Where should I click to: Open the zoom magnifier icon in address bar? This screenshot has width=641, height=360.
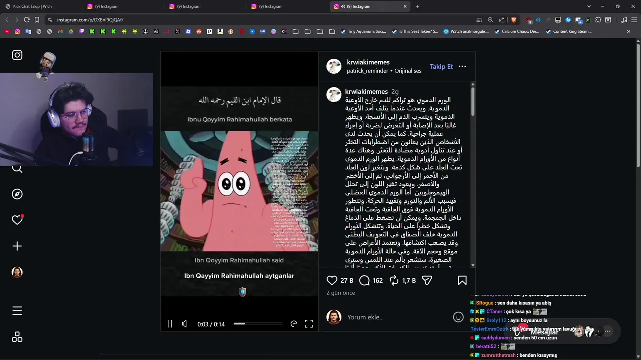[x=490, y=20]
